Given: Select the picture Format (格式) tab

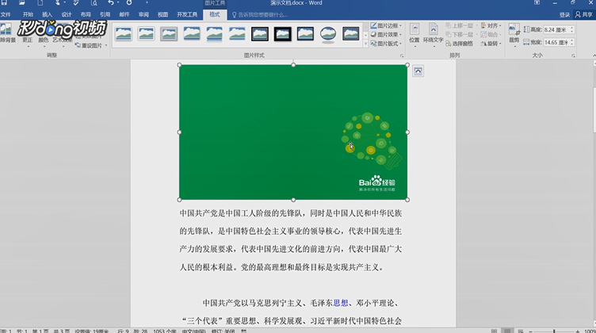Looking at the screenshot, I should click(215, 14).
